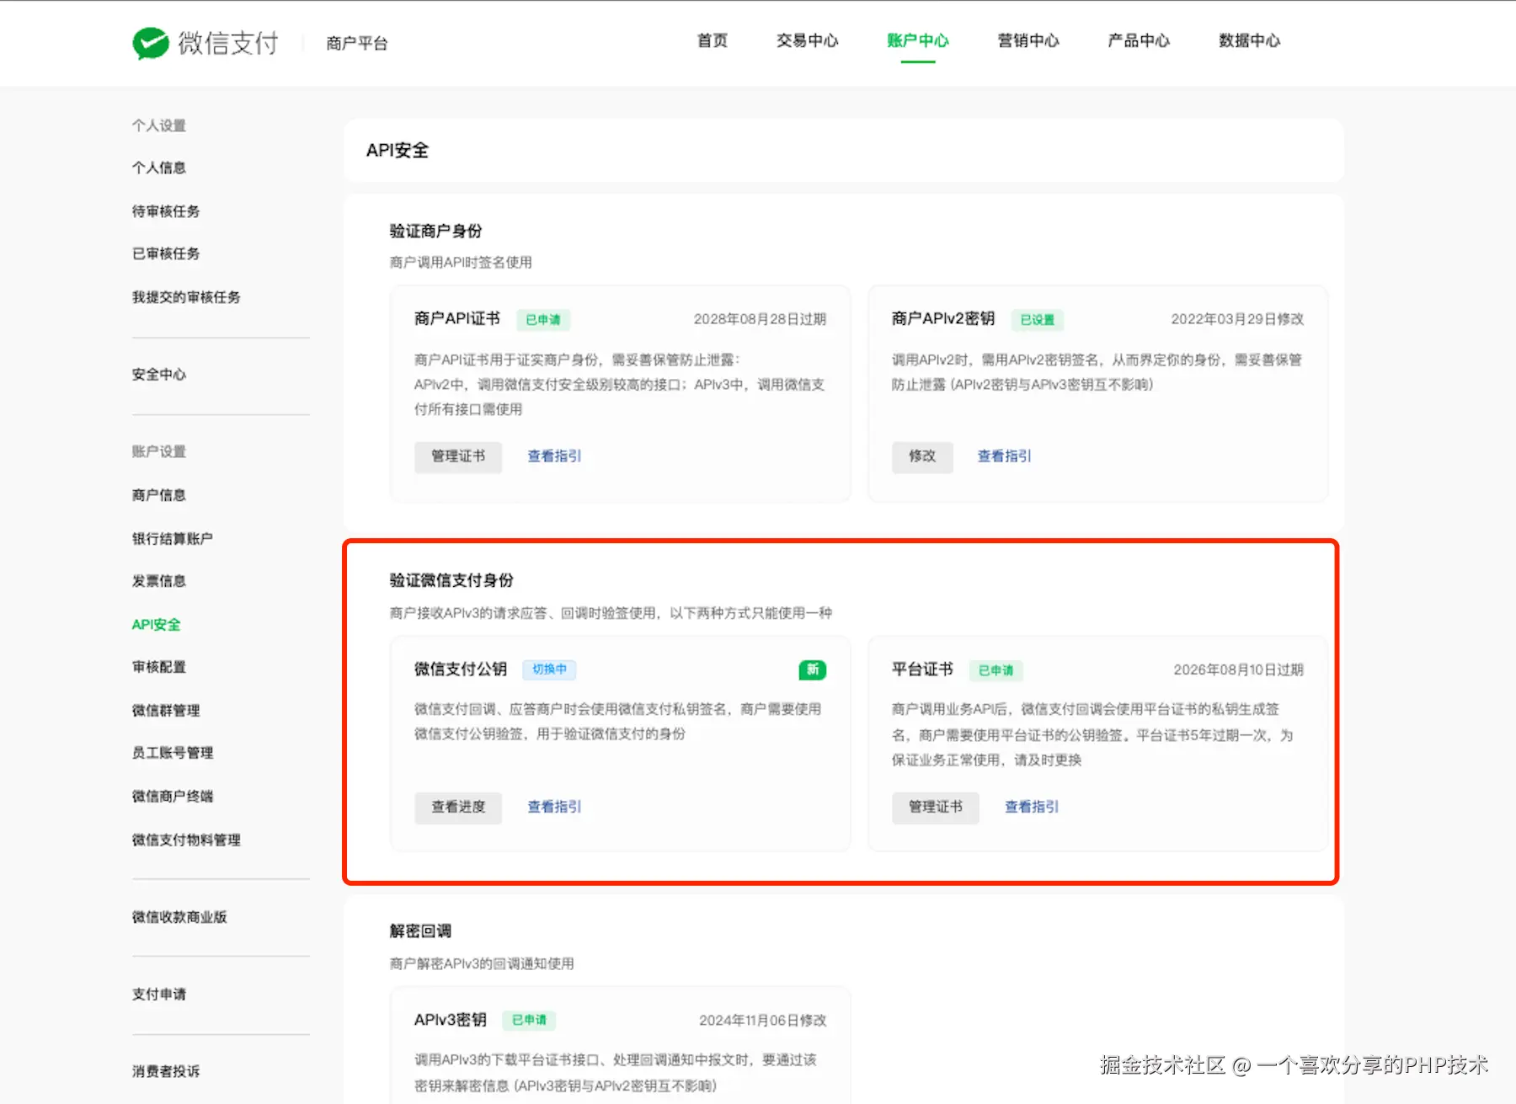Click modified date 2022年03月29日修改
Viewport: 1516px width, 1104px height.
tap(1237, 319)
